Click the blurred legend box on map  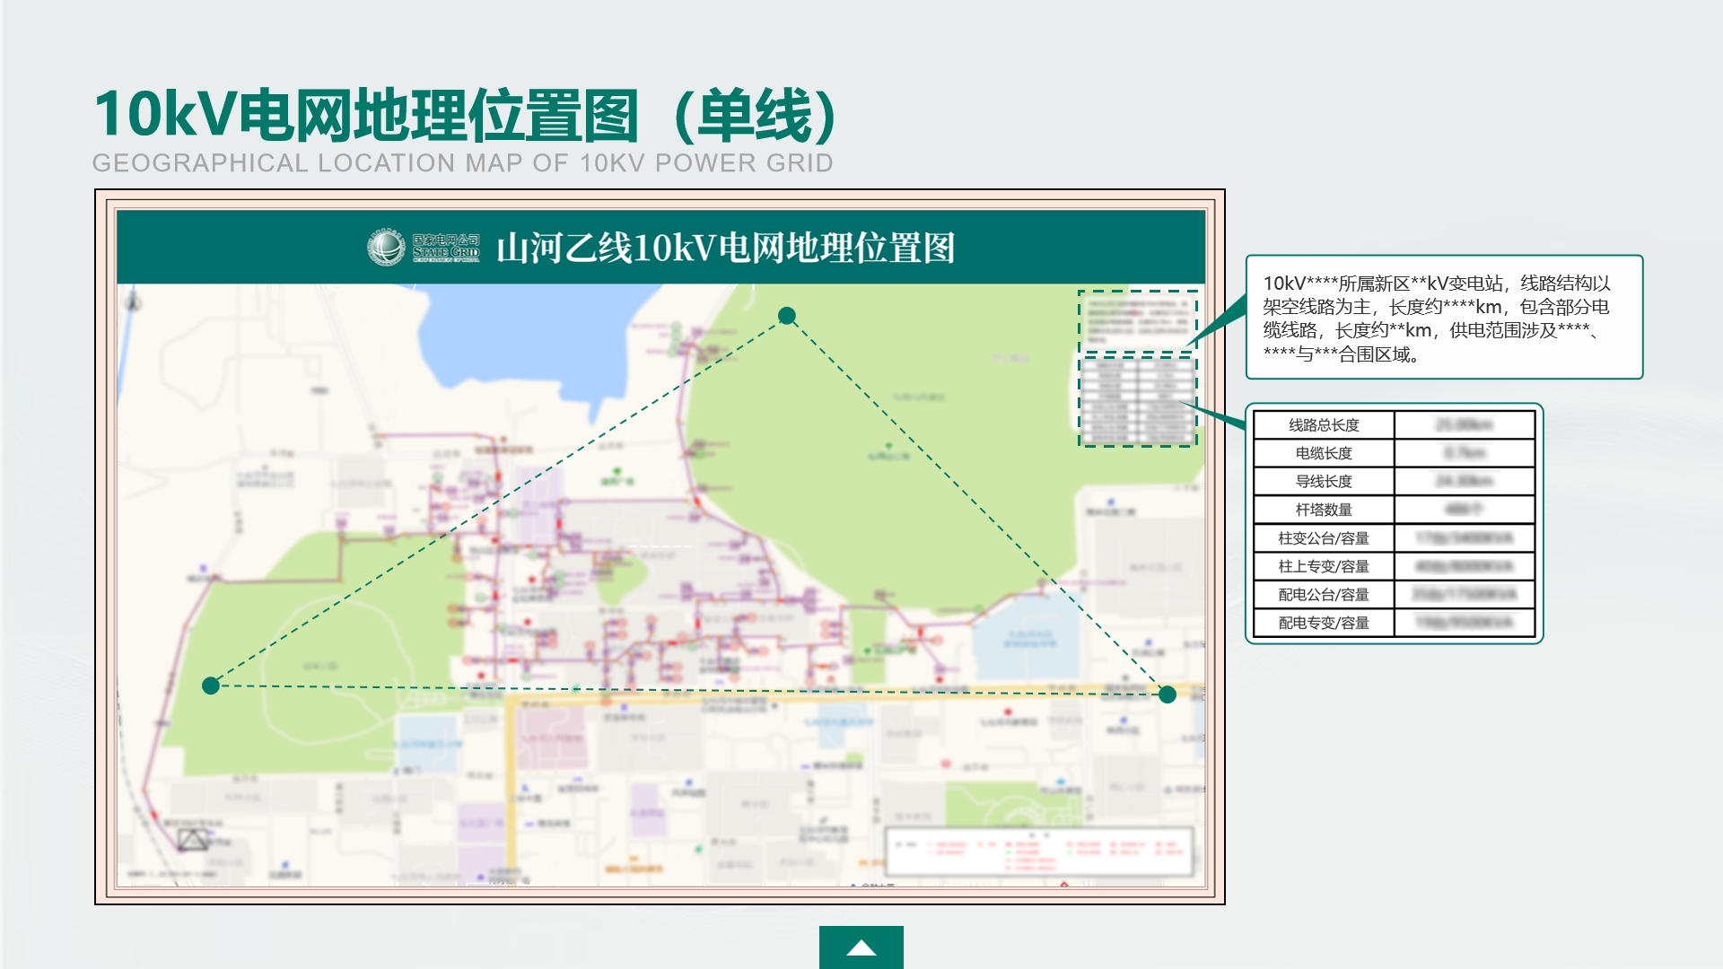pos(1039,851)
